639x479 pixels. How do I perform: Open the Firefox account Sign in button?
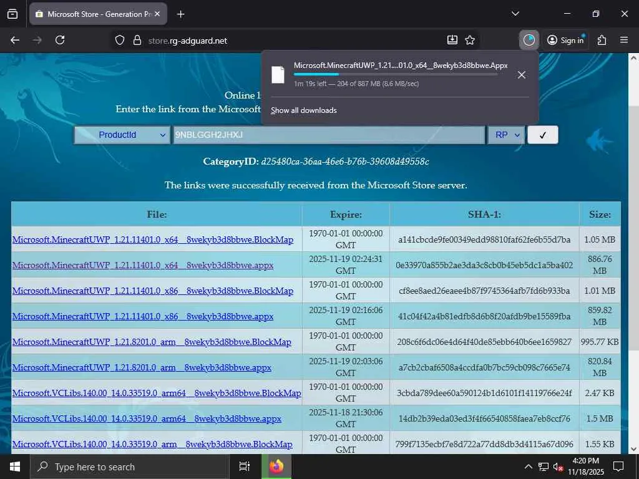[565, 40]
